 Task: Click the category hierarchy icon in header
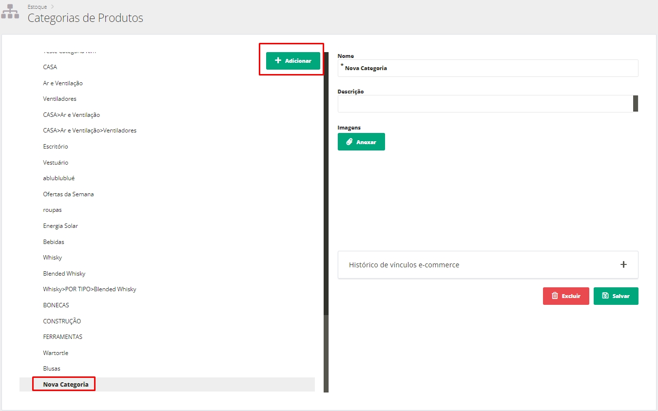coord(10,12)
